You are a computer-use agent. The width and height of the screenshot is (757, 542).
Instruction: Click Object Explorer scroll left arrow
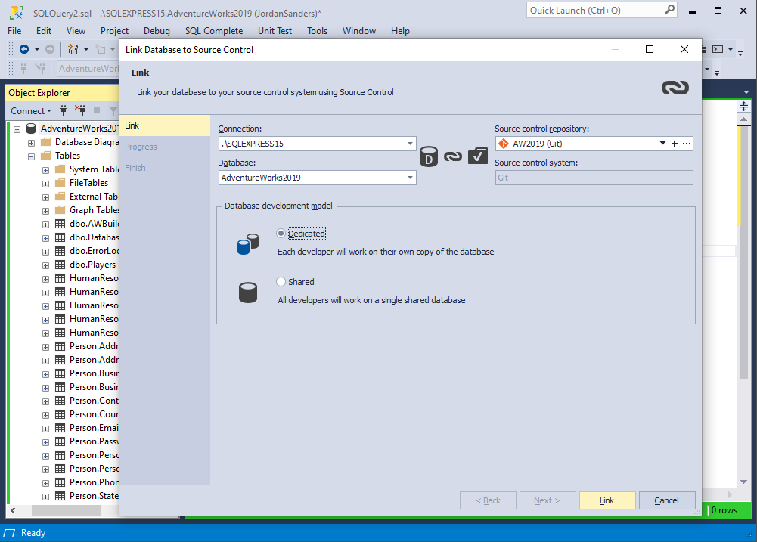pyautogui.click(x=13, y=510)
